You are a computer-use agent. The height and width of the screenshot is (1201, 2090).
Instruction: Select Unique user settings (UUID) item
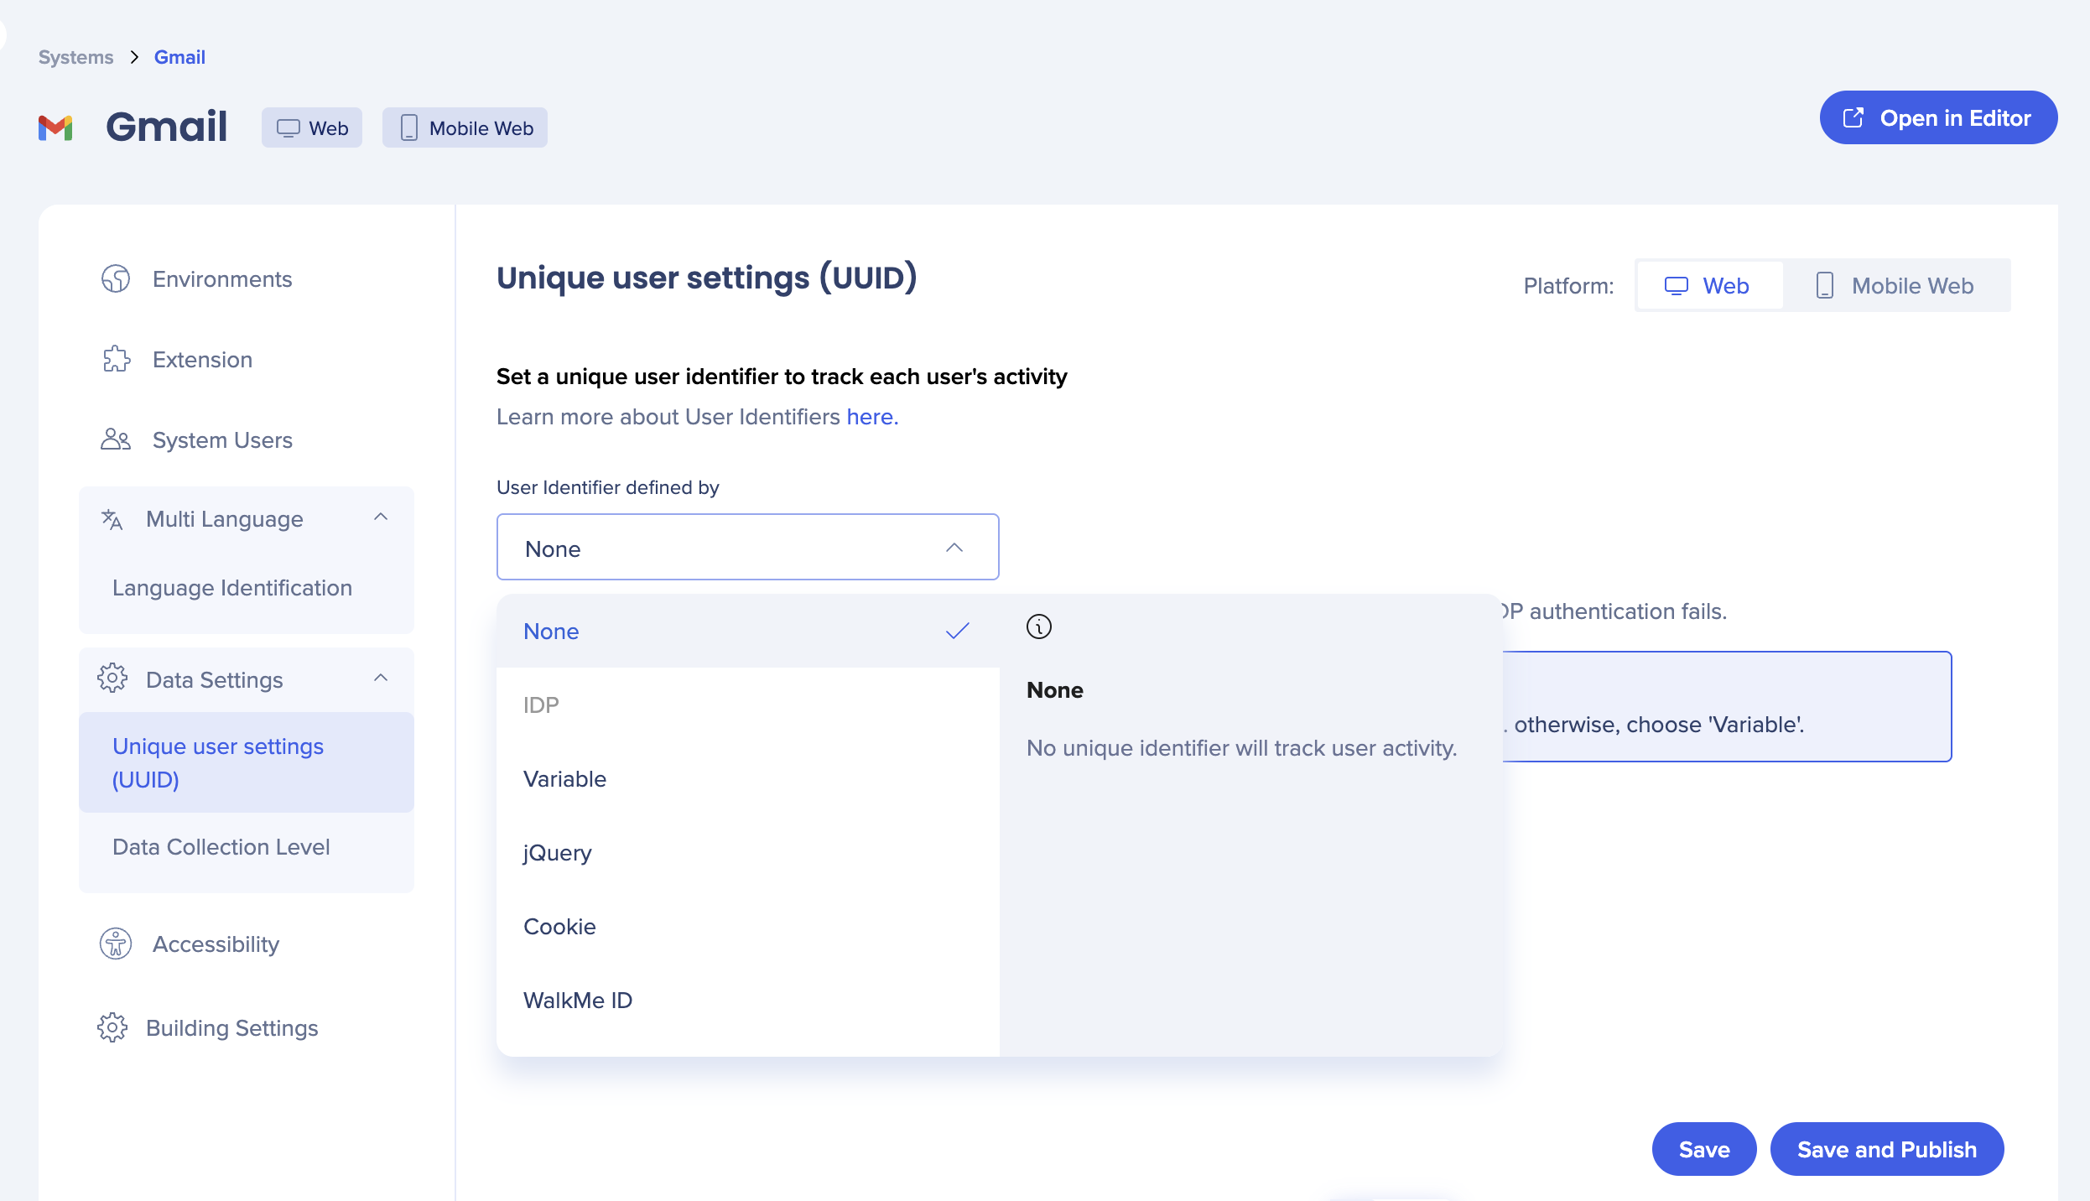247,762
